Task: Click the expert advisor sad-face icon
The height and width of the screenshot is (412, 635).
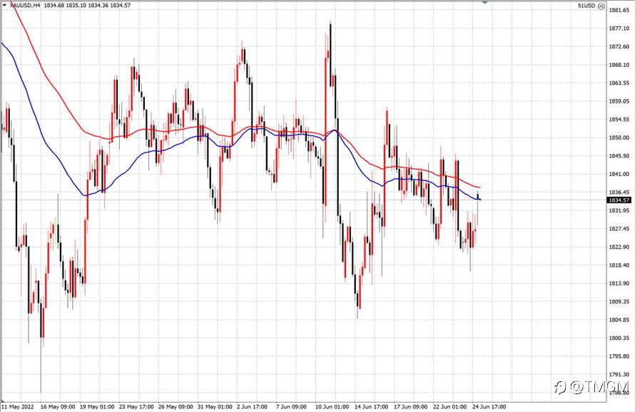Action: pyautogui.click(x=601, y=6)
